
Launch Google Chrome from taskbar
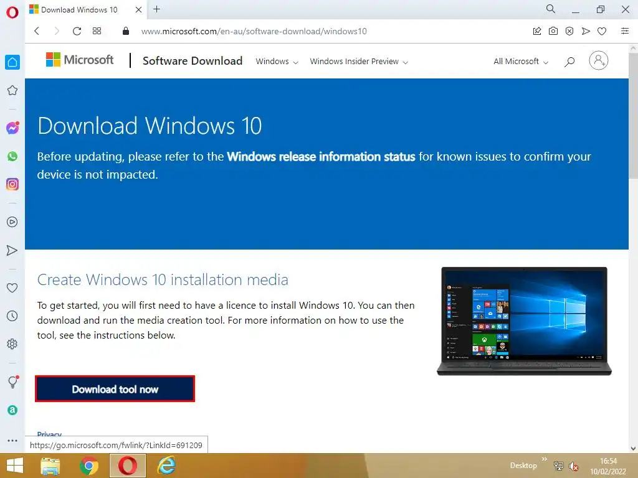[89, 466]
